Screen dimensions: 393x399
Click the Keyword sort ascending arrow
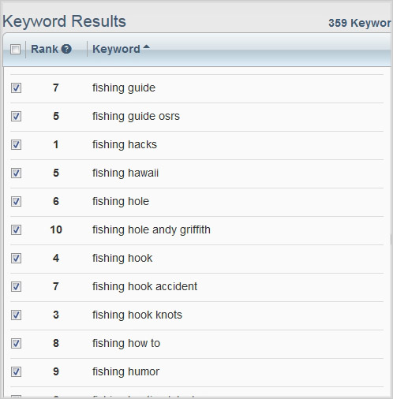pyautogui.click(x=146, y=47)
